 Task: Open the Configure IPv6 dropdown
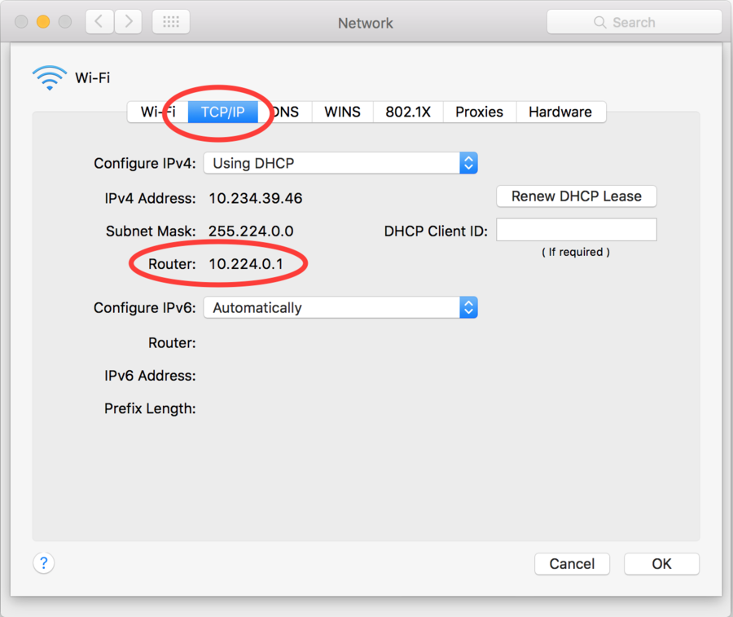point(340,308)
